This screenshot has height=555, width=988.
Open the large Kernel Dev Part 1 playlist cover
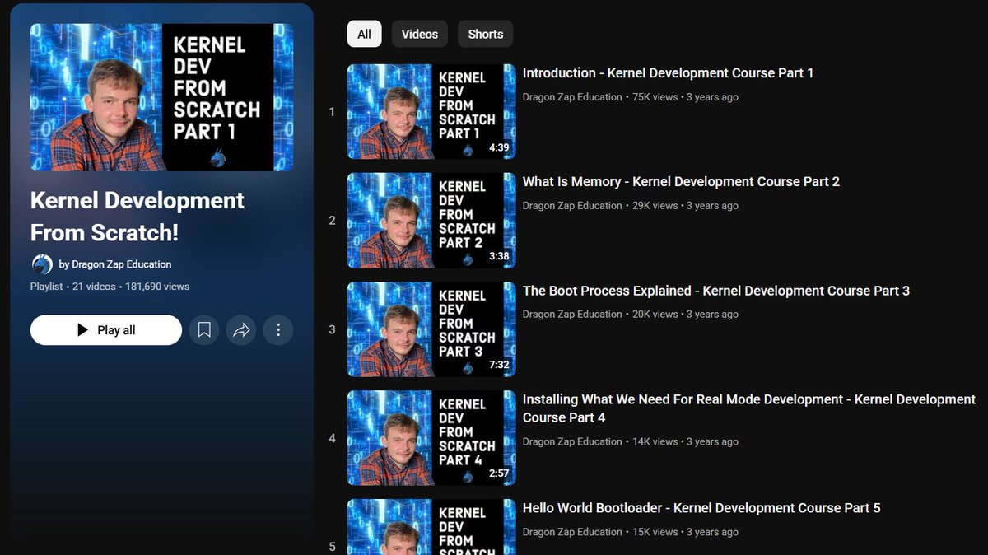[x=162, y=97]
